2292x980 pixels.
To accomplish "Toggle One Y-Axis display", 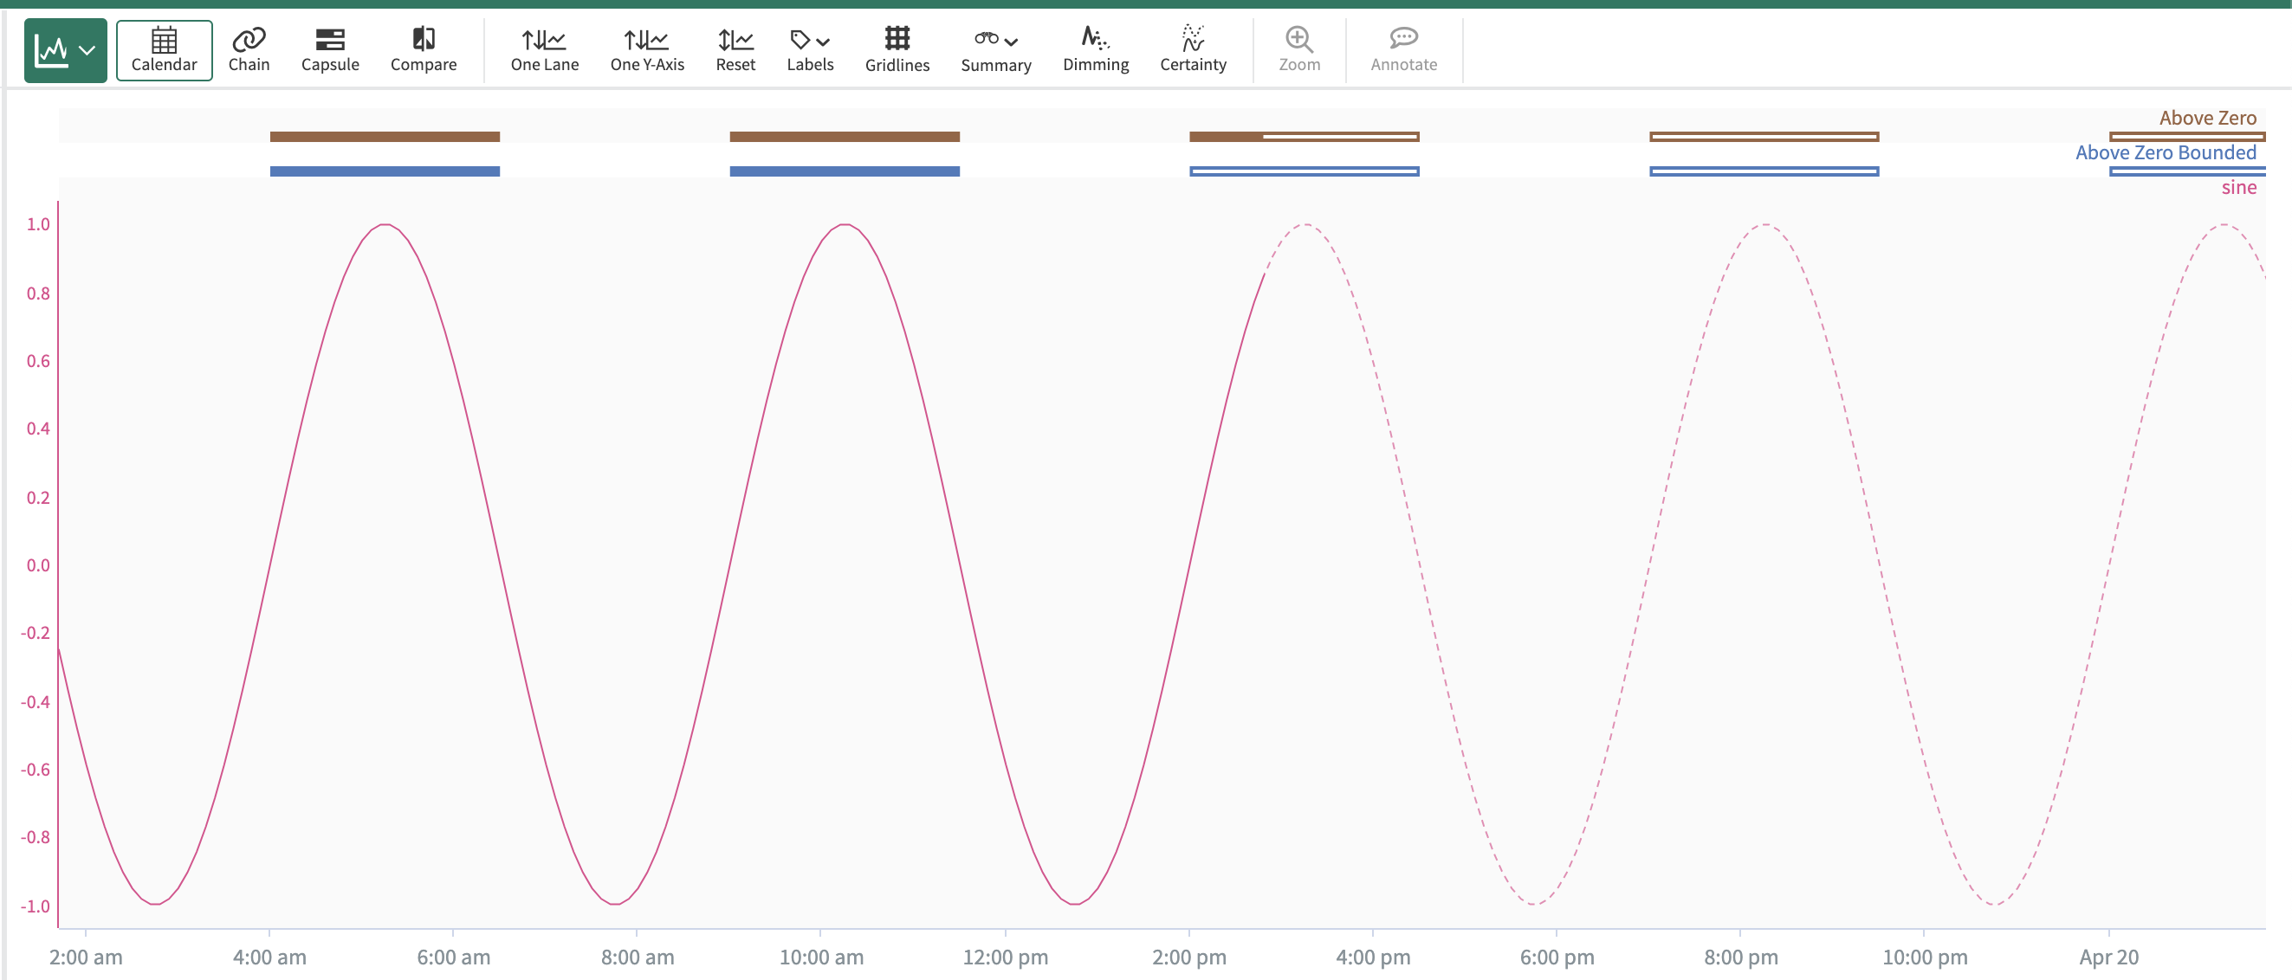I will click(x=647, y=51).
